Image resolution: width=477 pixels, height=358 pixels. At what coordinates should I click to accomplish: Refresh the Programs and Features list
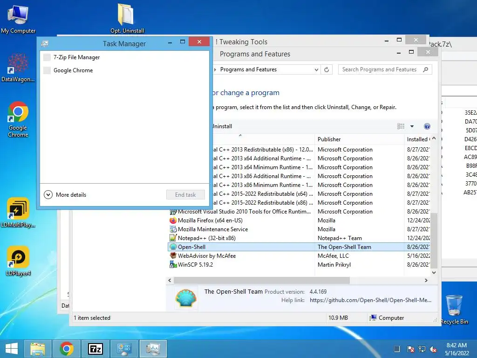pos(327,69)
